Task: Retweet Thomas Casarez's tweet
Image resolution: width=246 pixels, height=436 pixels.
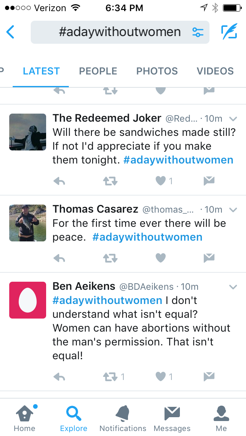Action: click(110, 258)
